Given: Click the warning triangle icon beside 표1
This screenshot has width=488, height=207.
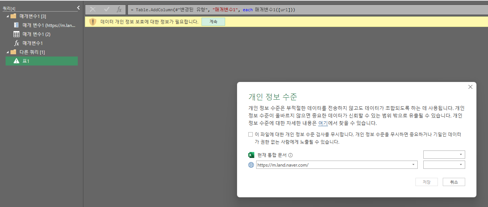Looking at the screenshot, I should coord(16,61).
